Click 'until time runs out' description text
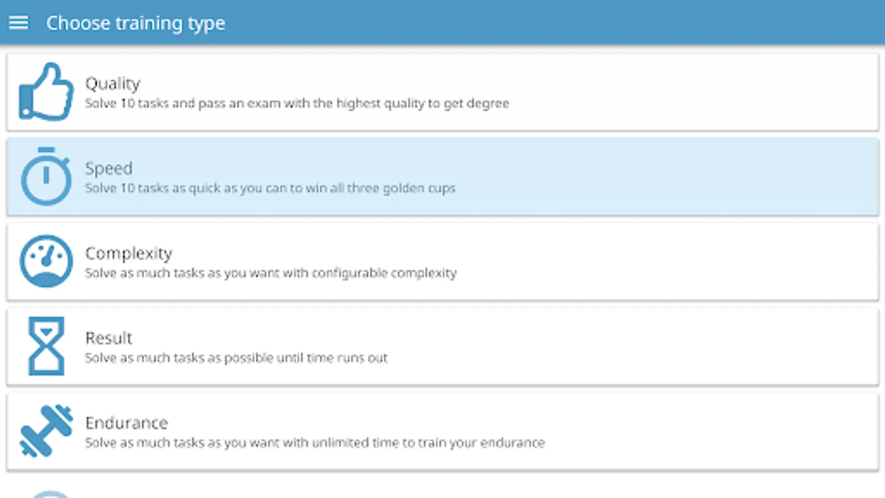The image size is (885, 498). [x=236, y=358]
